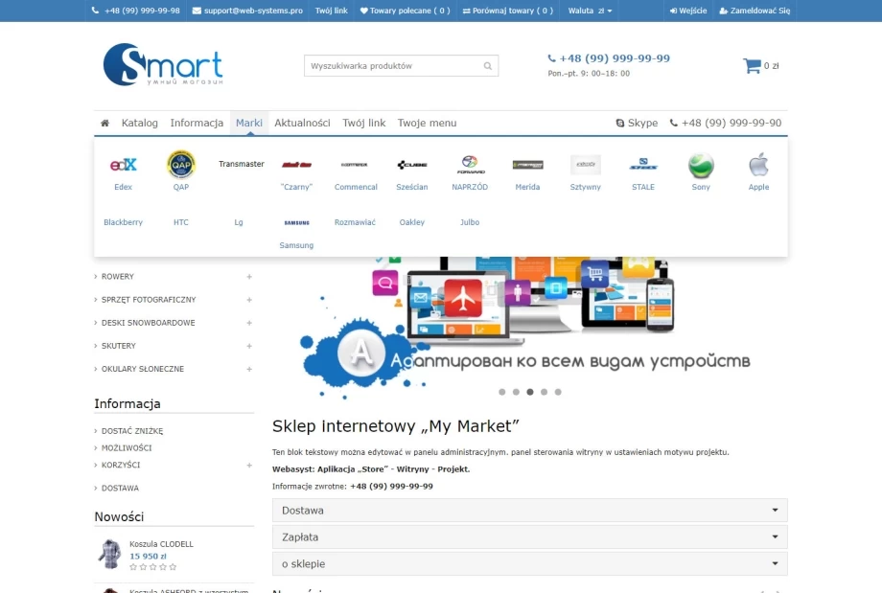The width and height of the screenshot is (882, 593).
Task: Click the home icon in navigation bar
Action: click(x=104, y=124)
